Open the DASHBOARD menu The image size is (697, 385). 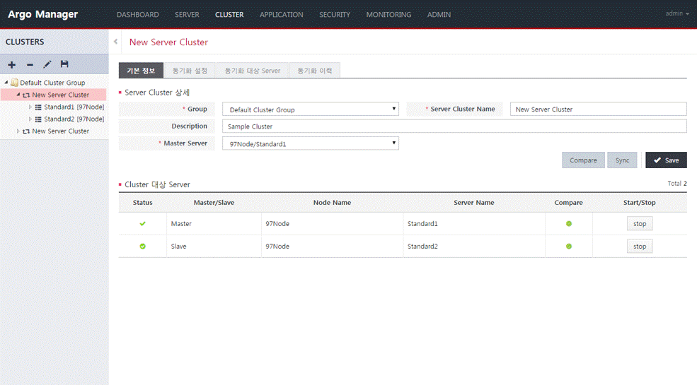pos(138,15)
